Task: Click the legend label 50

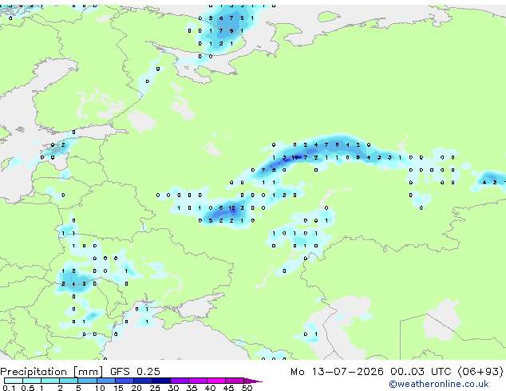Action: pyautogui.click(x=247, y=388)
